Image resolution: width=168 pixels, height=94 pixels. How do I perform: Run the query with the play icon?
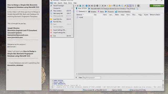tap(105, 6)
